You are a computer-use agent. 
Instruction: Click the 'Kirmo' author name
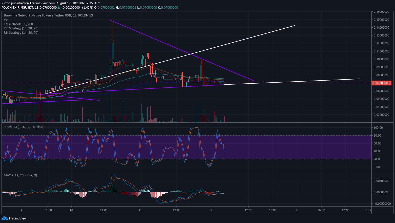point(6,3)
